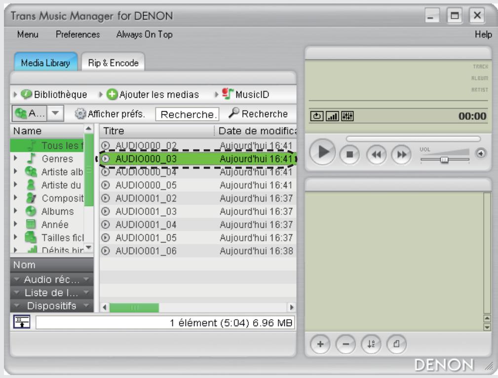The image size is (498, 378).
Task: Expand the Artiste album node
Action: tap(16, 171)
